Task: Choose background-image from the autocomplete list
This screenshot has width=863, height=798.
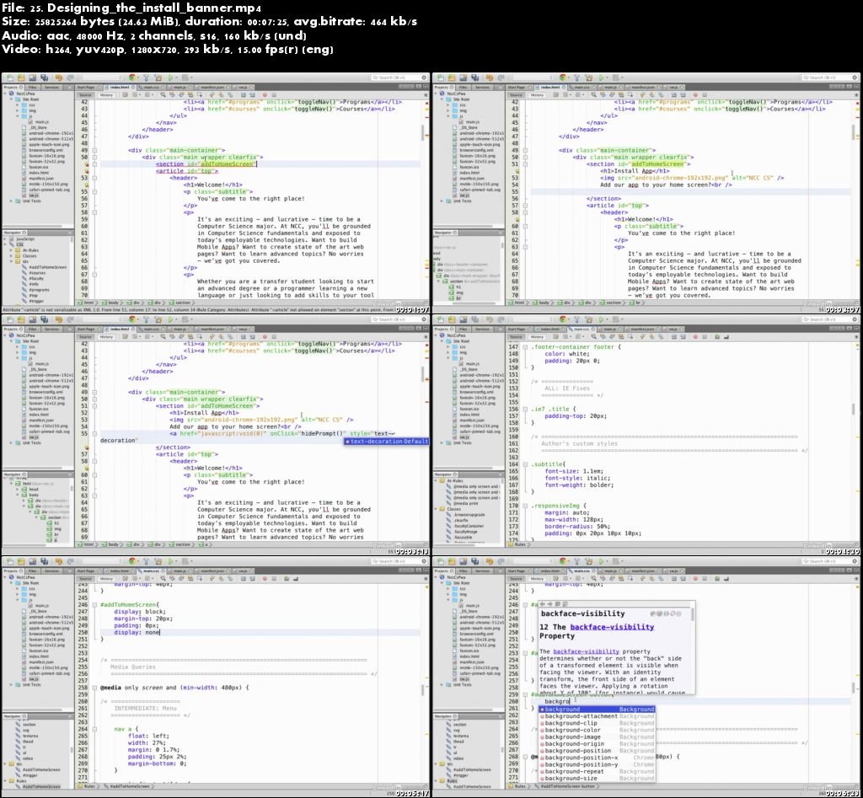Action: tap(572, 737)
